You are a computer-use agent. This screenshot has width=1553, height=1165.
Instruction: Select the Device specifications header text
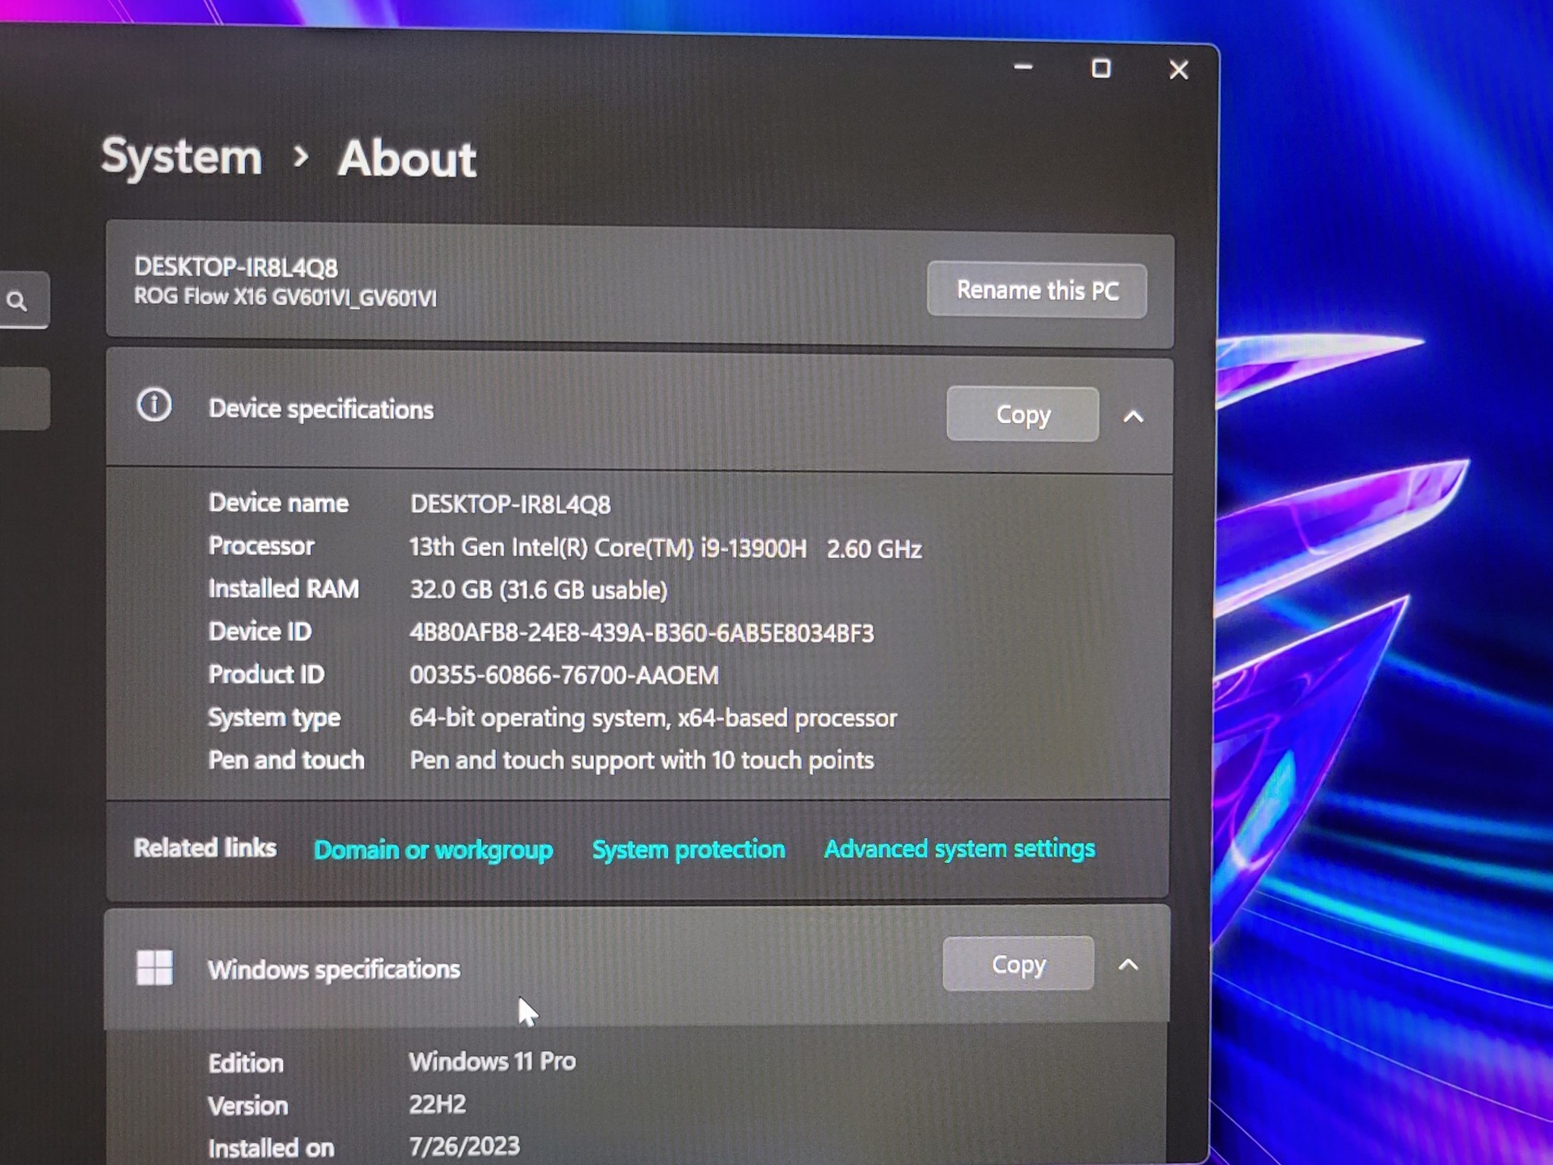point(321,410)
